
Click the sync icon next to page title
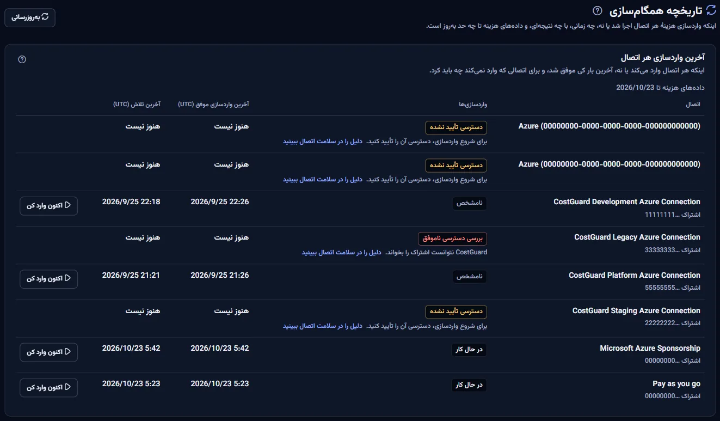[x=711, y=10]
